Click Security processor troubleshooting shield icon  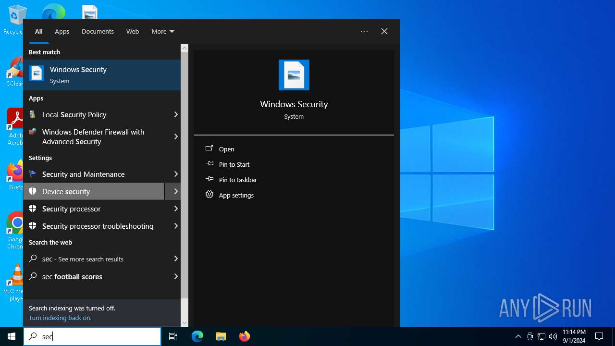(x=33, y=226)
